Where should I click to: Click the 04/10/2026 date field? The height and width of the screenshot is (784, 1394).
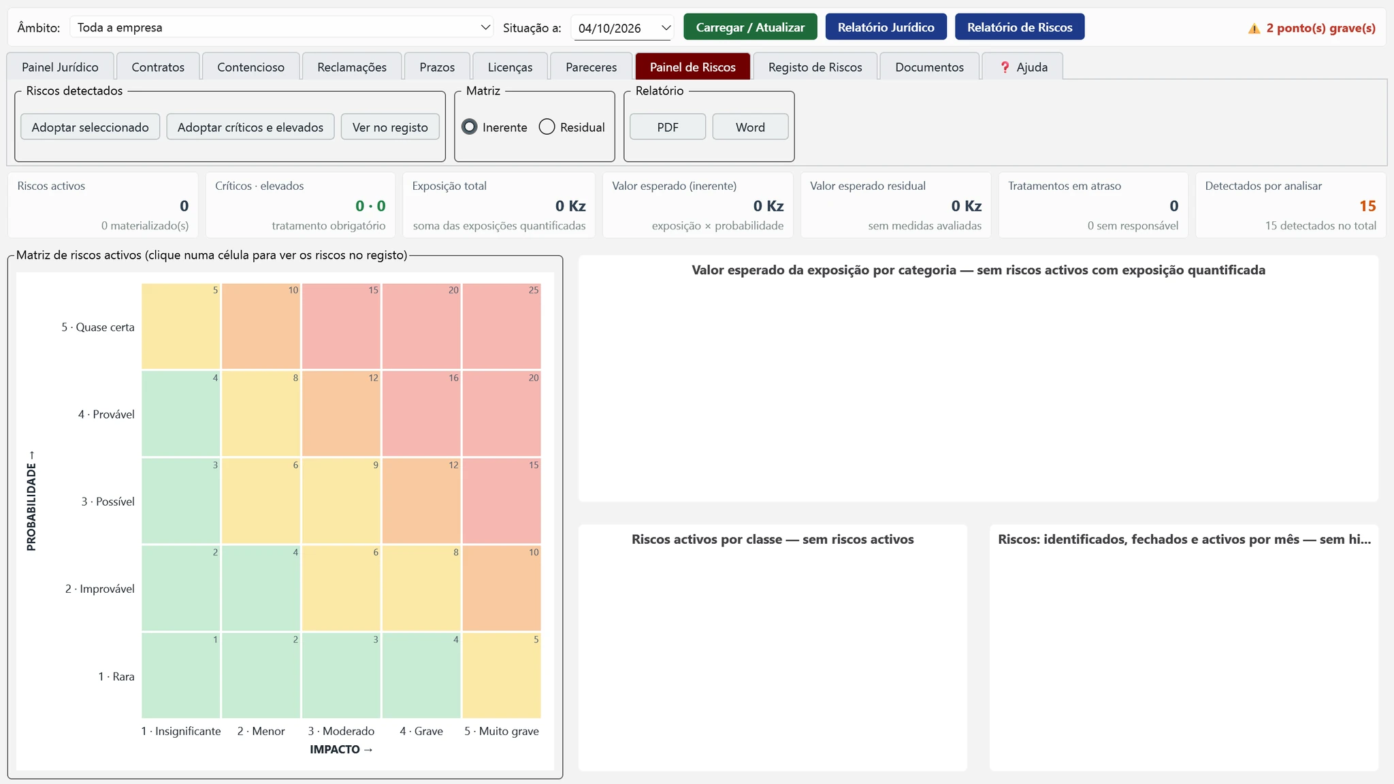(x=615, y=28)
